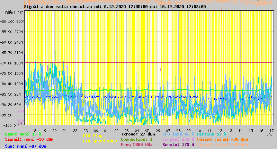Select the Chain0 signal legend entry
This screenshot has width=277, height=149.
click(222, 139)
